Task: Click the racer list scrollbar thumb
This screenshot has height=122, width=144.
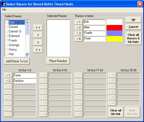Action: tap(27, 29)
